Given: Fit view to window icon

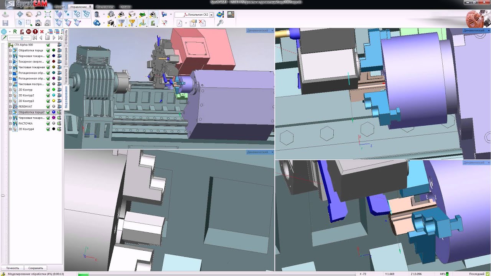Looking at the screenshot, I should pyautogui.click(x=48, y=14).
